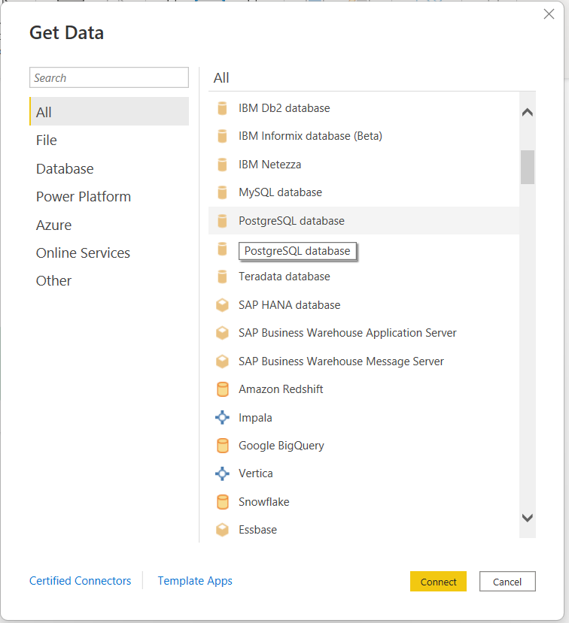Open the Certified Connectors link

pos(80,581)
